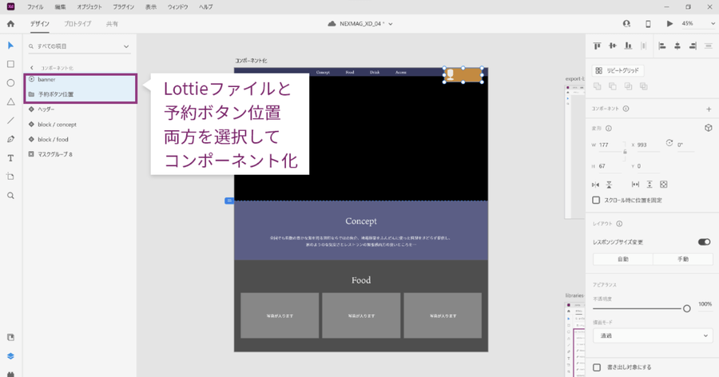Toggle the width-height lock icon
719x377 pixels.
click(625, 152)
